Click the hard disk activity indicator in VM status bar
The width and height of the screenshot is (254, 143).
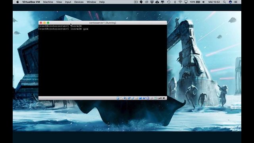pos(118,98)
